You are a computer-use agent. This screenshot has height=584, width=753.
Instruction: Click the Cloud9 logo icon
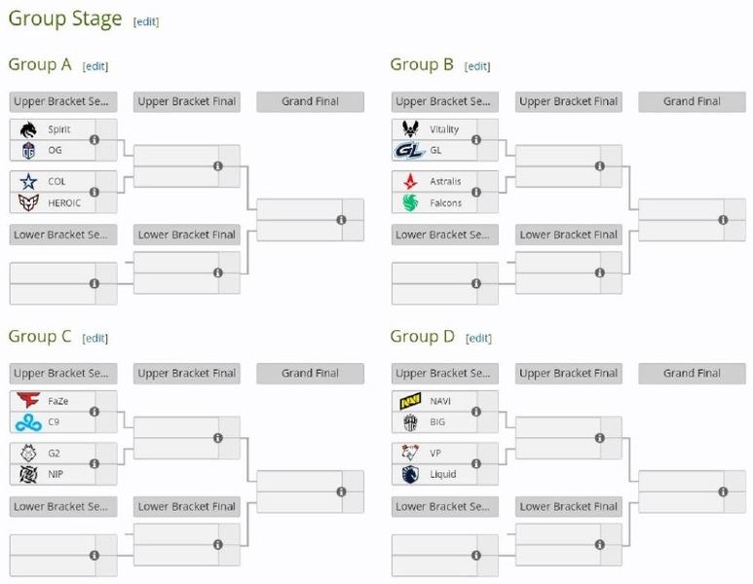(27, 421)
